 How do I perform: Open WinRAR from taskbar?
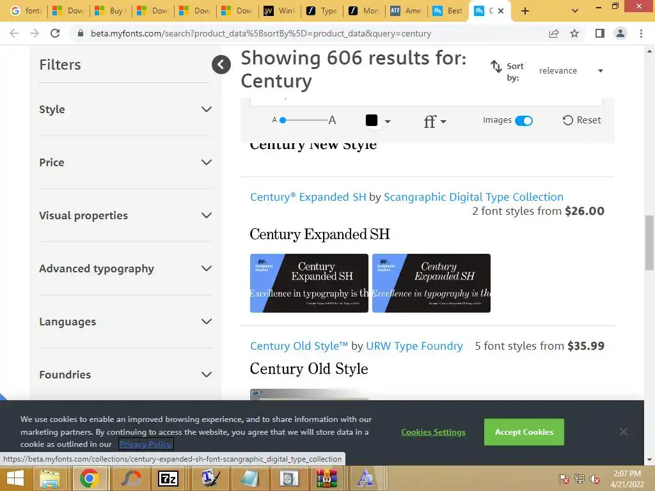(x=326, y=478)
